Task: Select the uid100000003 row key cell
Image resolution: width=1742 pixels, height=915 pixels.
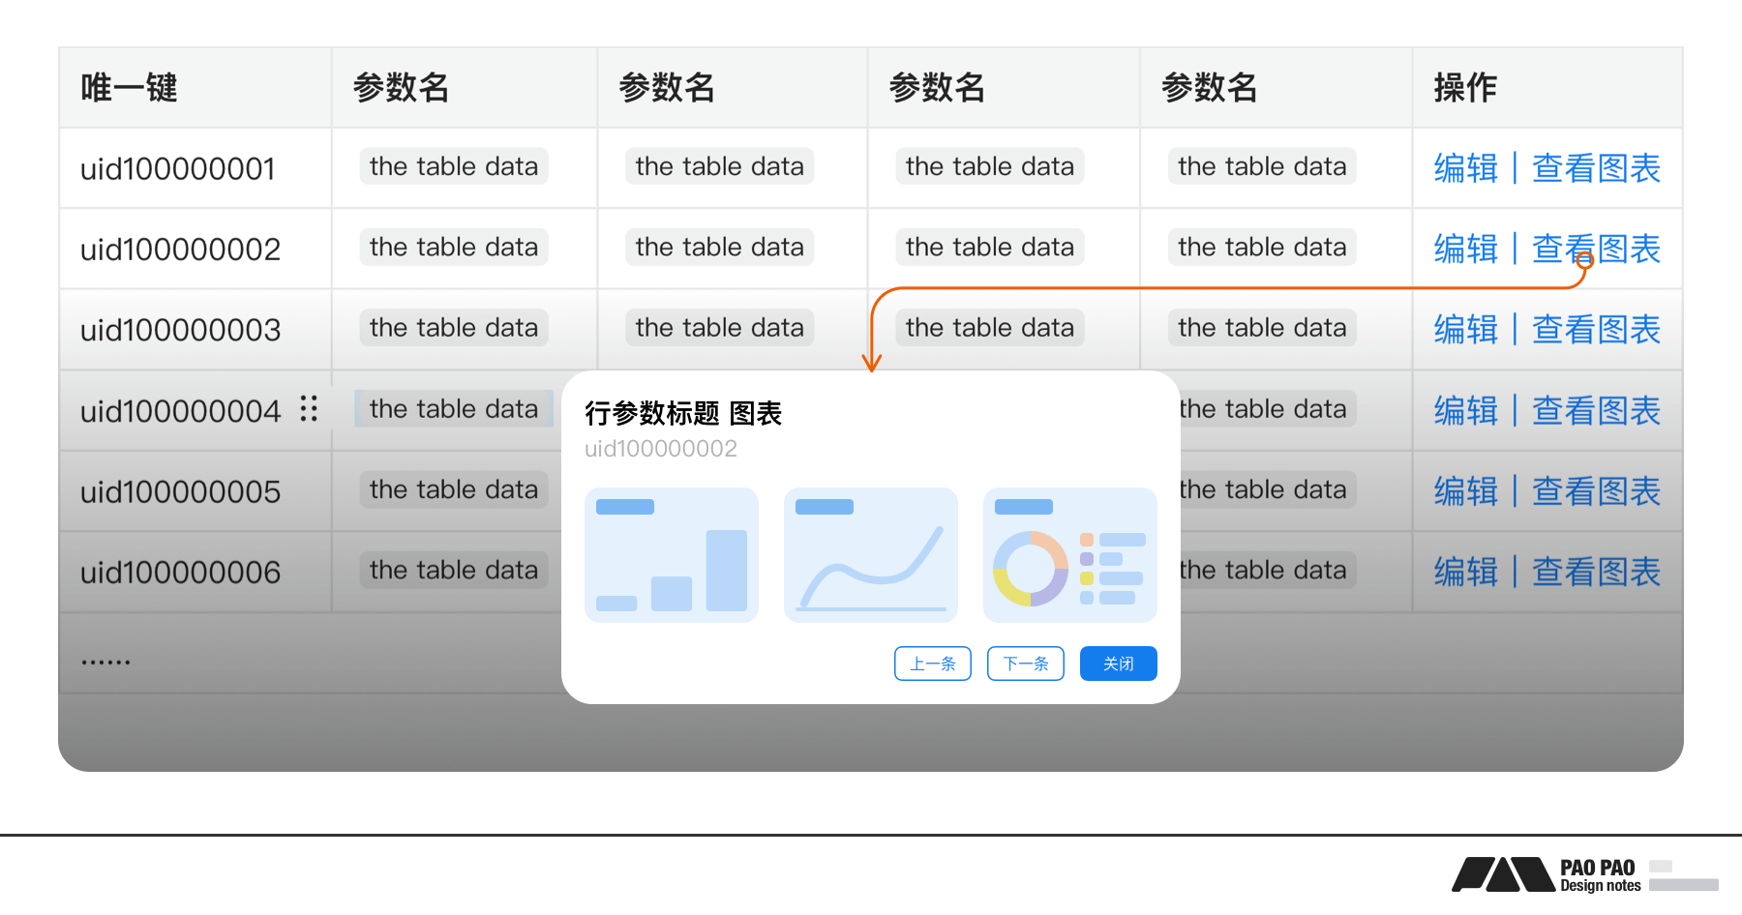Action: pyautogui.click(x=181, y=330)
